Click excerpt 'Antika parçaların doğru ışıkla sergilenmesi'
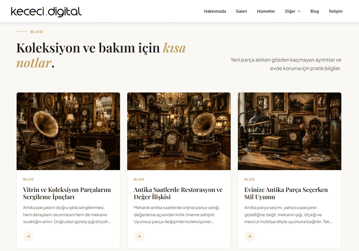Screen dimensions: 359x251 click(x=67, y=215)
